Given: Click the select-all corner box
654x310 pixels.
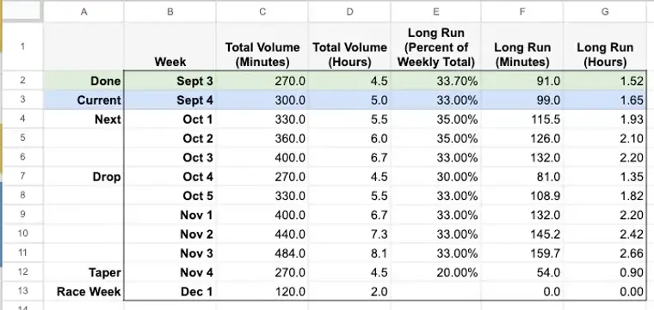Looking at the screenshot, I should click(x=22, y=12).
